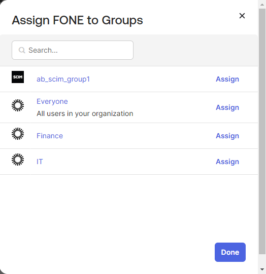Open the Finance group link

(x=50, y=136)
